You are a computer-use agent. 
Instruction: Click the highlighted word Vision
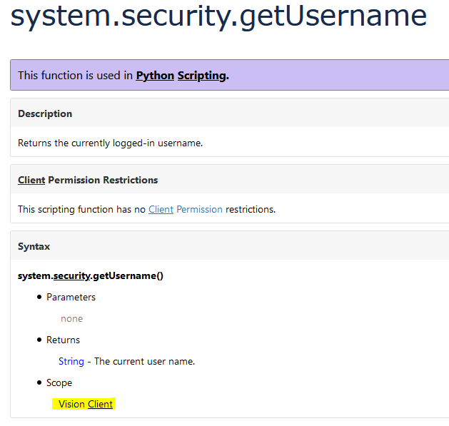[71, 404]
